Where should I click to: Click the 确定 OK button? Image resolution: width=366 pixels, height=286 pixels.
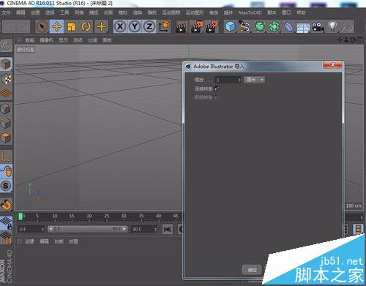(x=252, y=270)
